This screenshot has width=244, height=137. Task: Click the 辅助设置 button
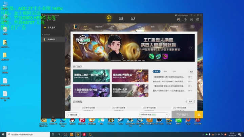click(73, 115)
